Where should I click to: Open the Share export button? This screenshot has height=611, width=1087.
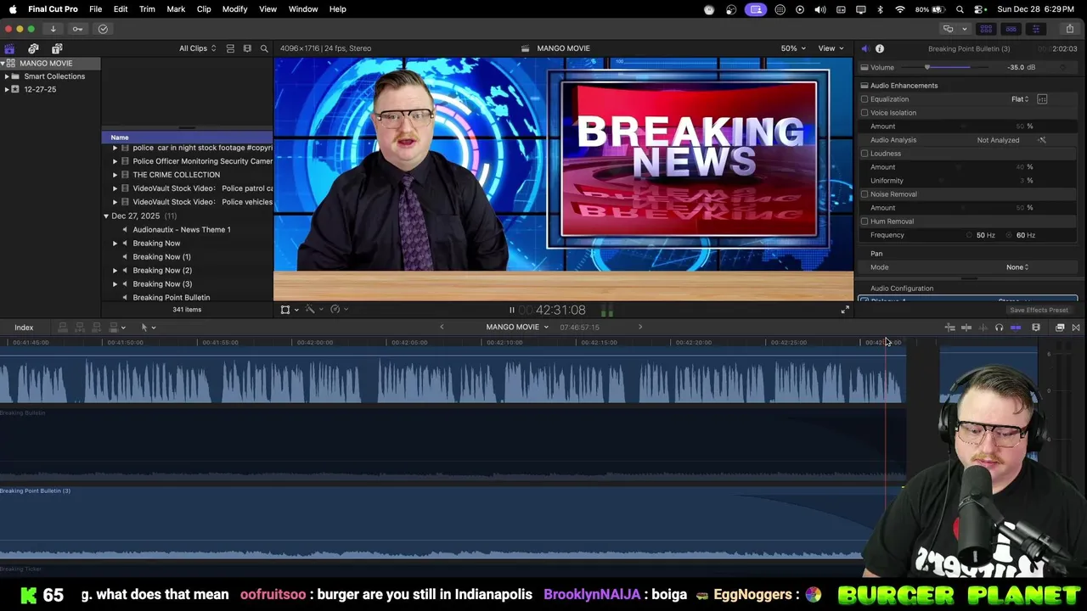pyautogui.click(x=1069, y=29)
